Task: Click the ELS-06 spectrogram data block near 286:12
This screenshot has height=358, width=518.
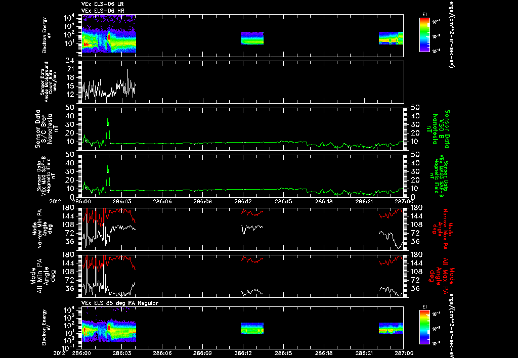Action: pyautogui.click(x=252, y=38)
